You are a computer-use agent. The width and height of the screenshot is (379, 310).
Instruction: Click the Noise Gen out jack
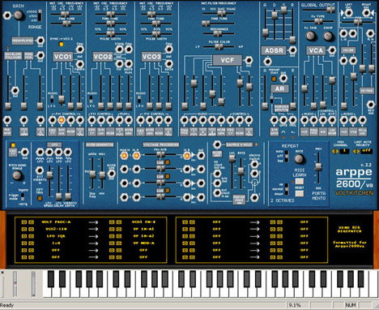coord(111,174)
